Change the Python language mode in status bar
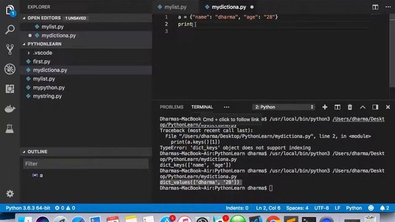395x222 pixels. coord(354,208)
